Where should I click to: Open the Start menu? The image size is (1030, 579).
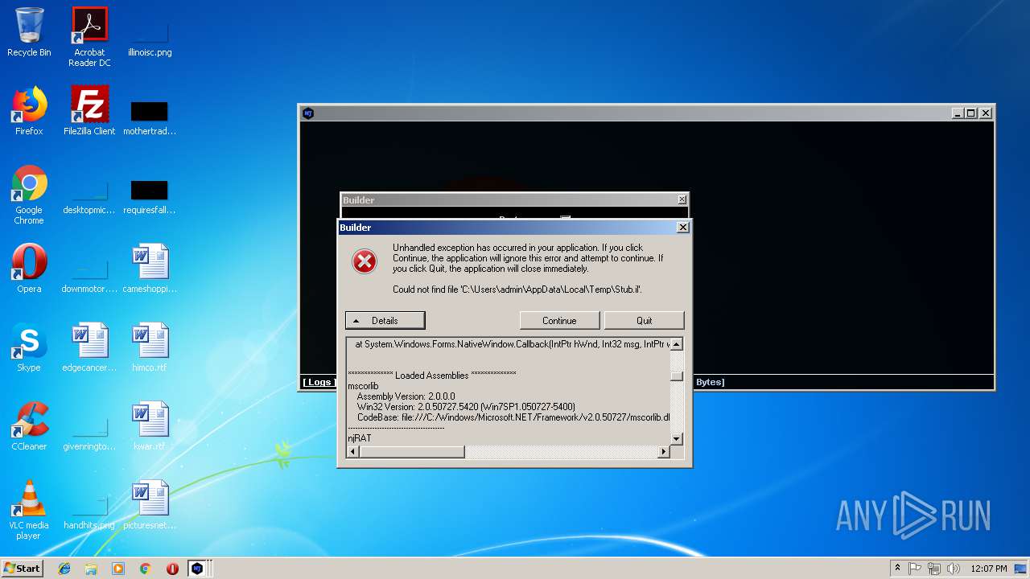pyautogui.click(x=22, y=569)
